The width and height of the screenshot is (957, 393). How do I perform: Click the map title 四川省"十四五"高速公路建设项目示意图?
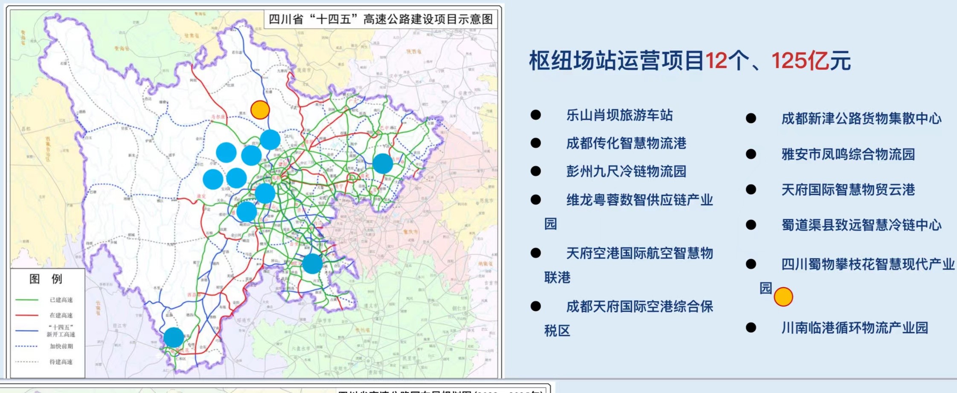click(x=381, y=19)
